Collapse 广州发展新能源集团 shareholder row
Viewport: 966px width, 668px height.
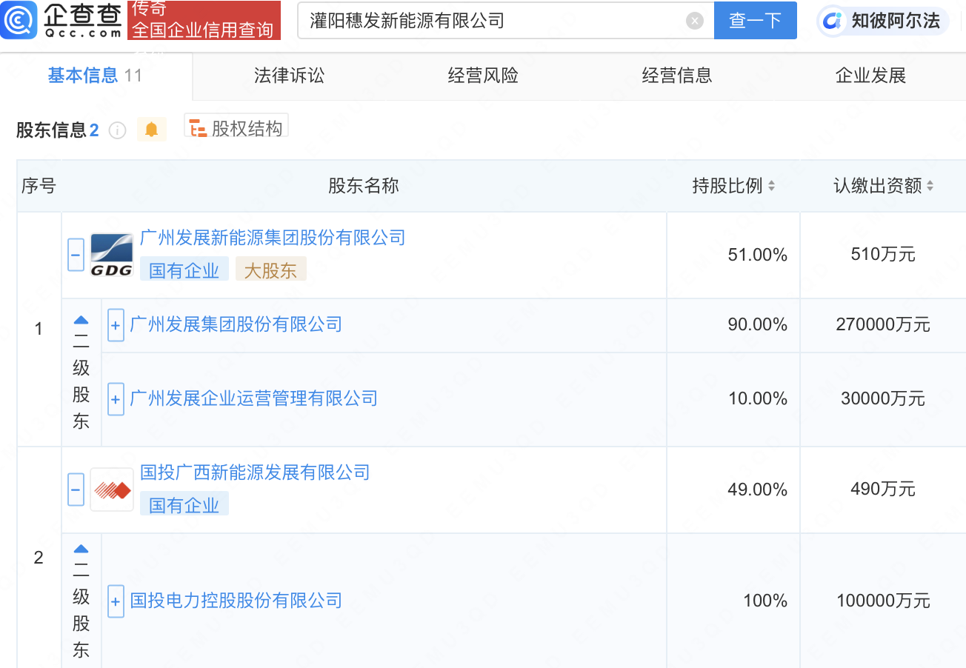tap(76, 255)
